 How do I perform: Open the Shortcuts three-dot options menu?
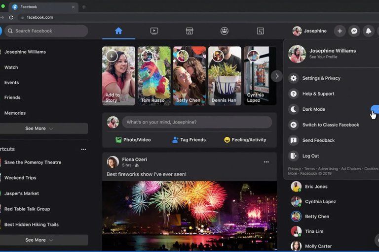point(83,149)
